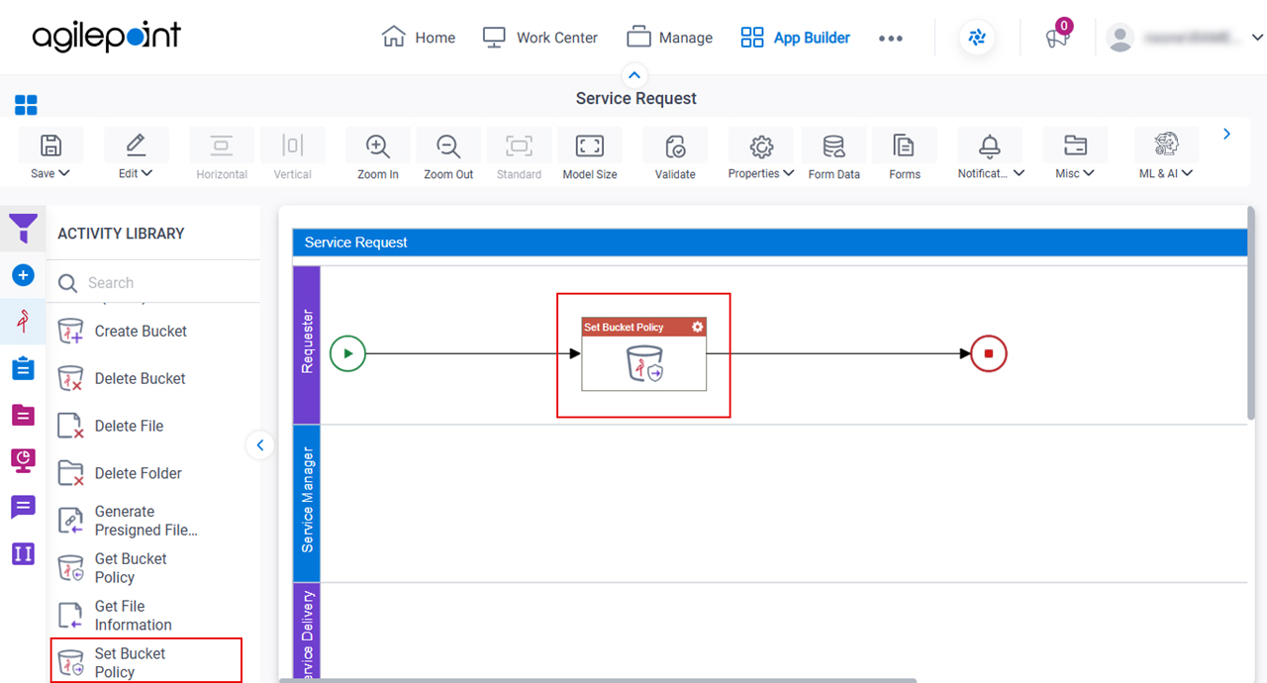The width and height of the screenshot is (1267, 683).
Task: Zoom In on the process model
Action: point(377,146)
